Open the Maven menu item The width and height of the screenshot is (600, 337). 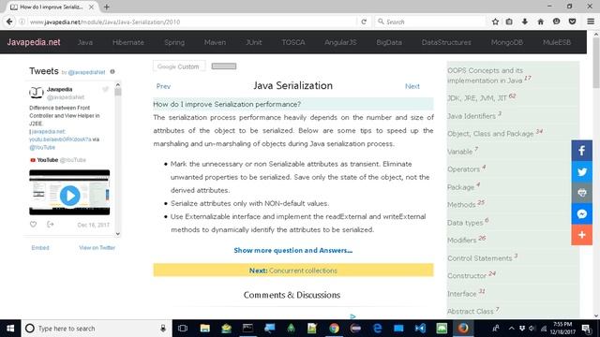click(x=215, y=42)
